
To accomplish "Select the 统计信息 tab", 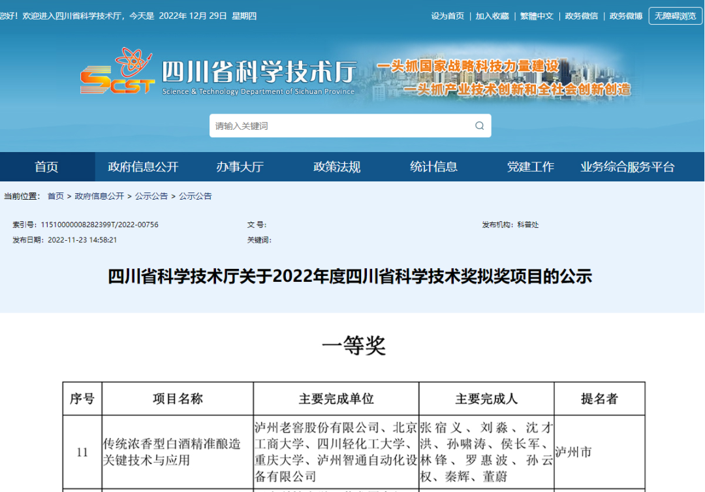I will (x=433, y=166).
